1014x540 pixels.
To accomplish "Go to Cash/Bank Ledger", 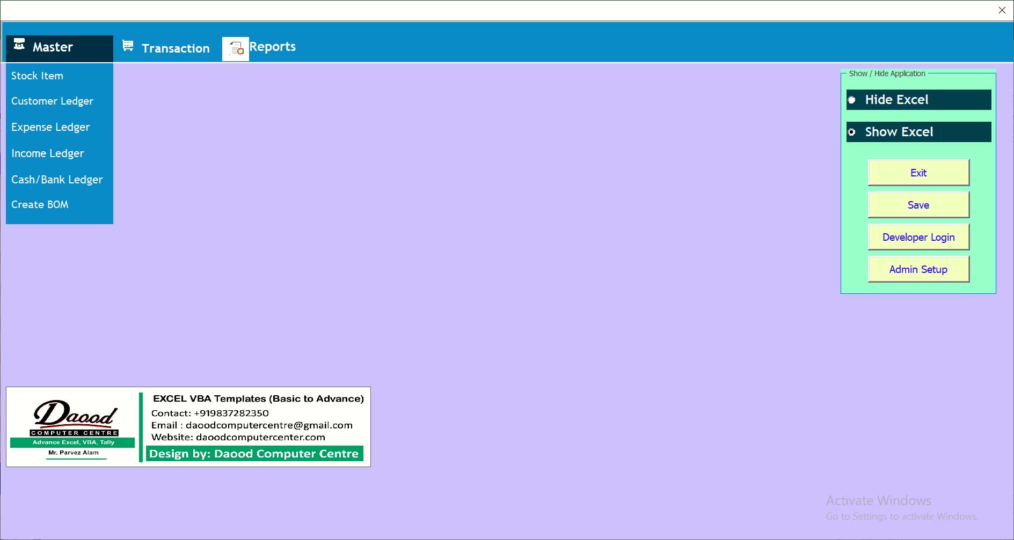I will [x=57, y=180].
